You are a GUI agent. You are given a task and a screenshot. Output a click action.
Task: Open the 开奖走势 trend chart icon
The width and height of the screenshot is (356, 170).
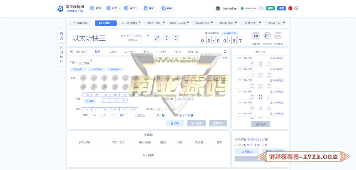pyautogui.click(x=267, y=36)
